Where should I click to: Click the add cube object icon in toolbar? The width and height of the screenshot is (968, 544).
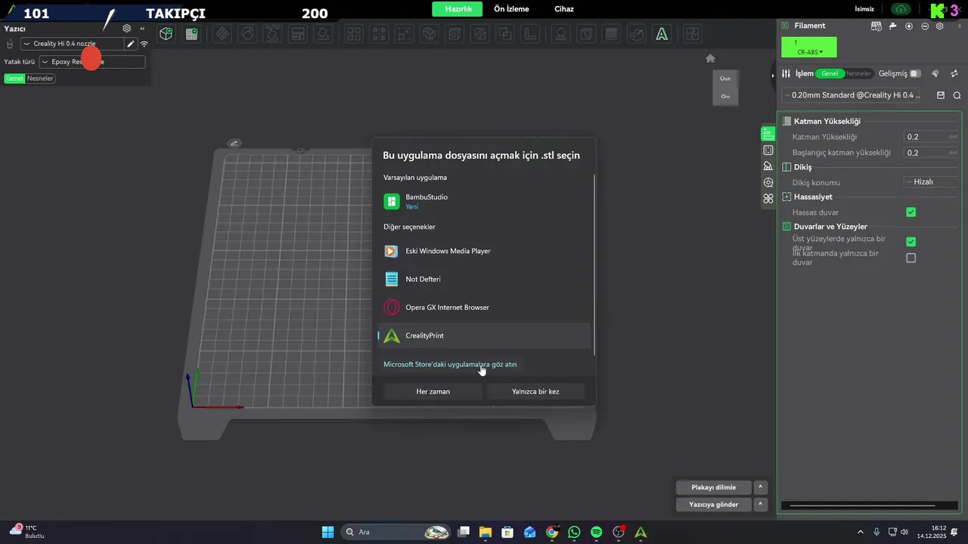pyautogui.click(x=166, y=34)
